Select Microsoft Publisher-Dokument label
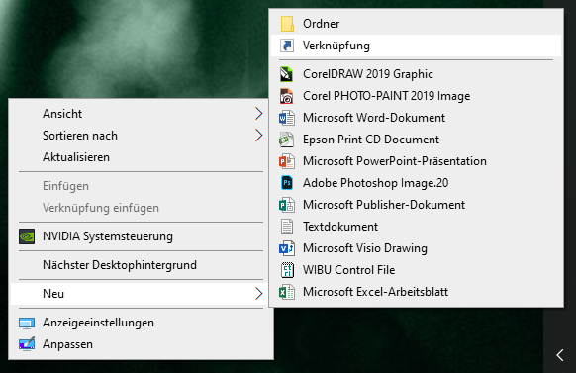576x373 pixels. (384, 205)
